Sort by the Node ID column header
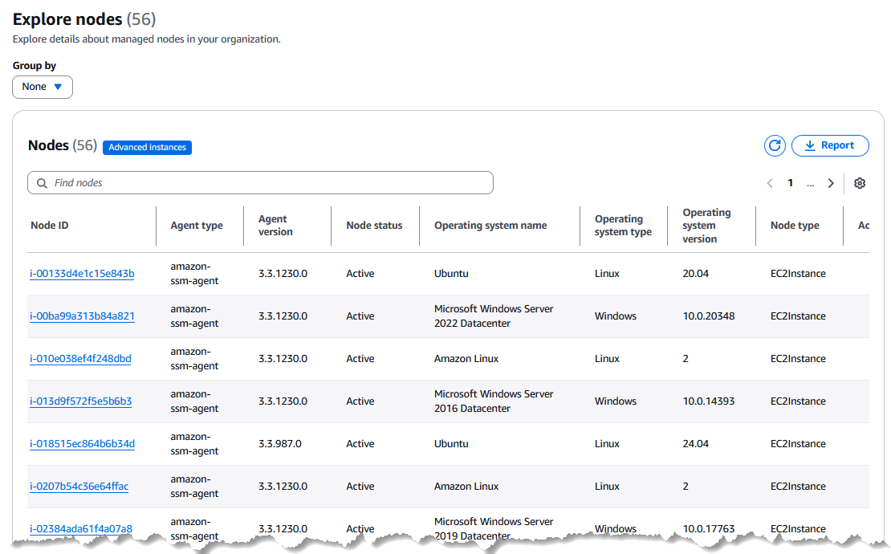This screenshot has height=554, width=891. pyautogui.click(x=49, y=225)
